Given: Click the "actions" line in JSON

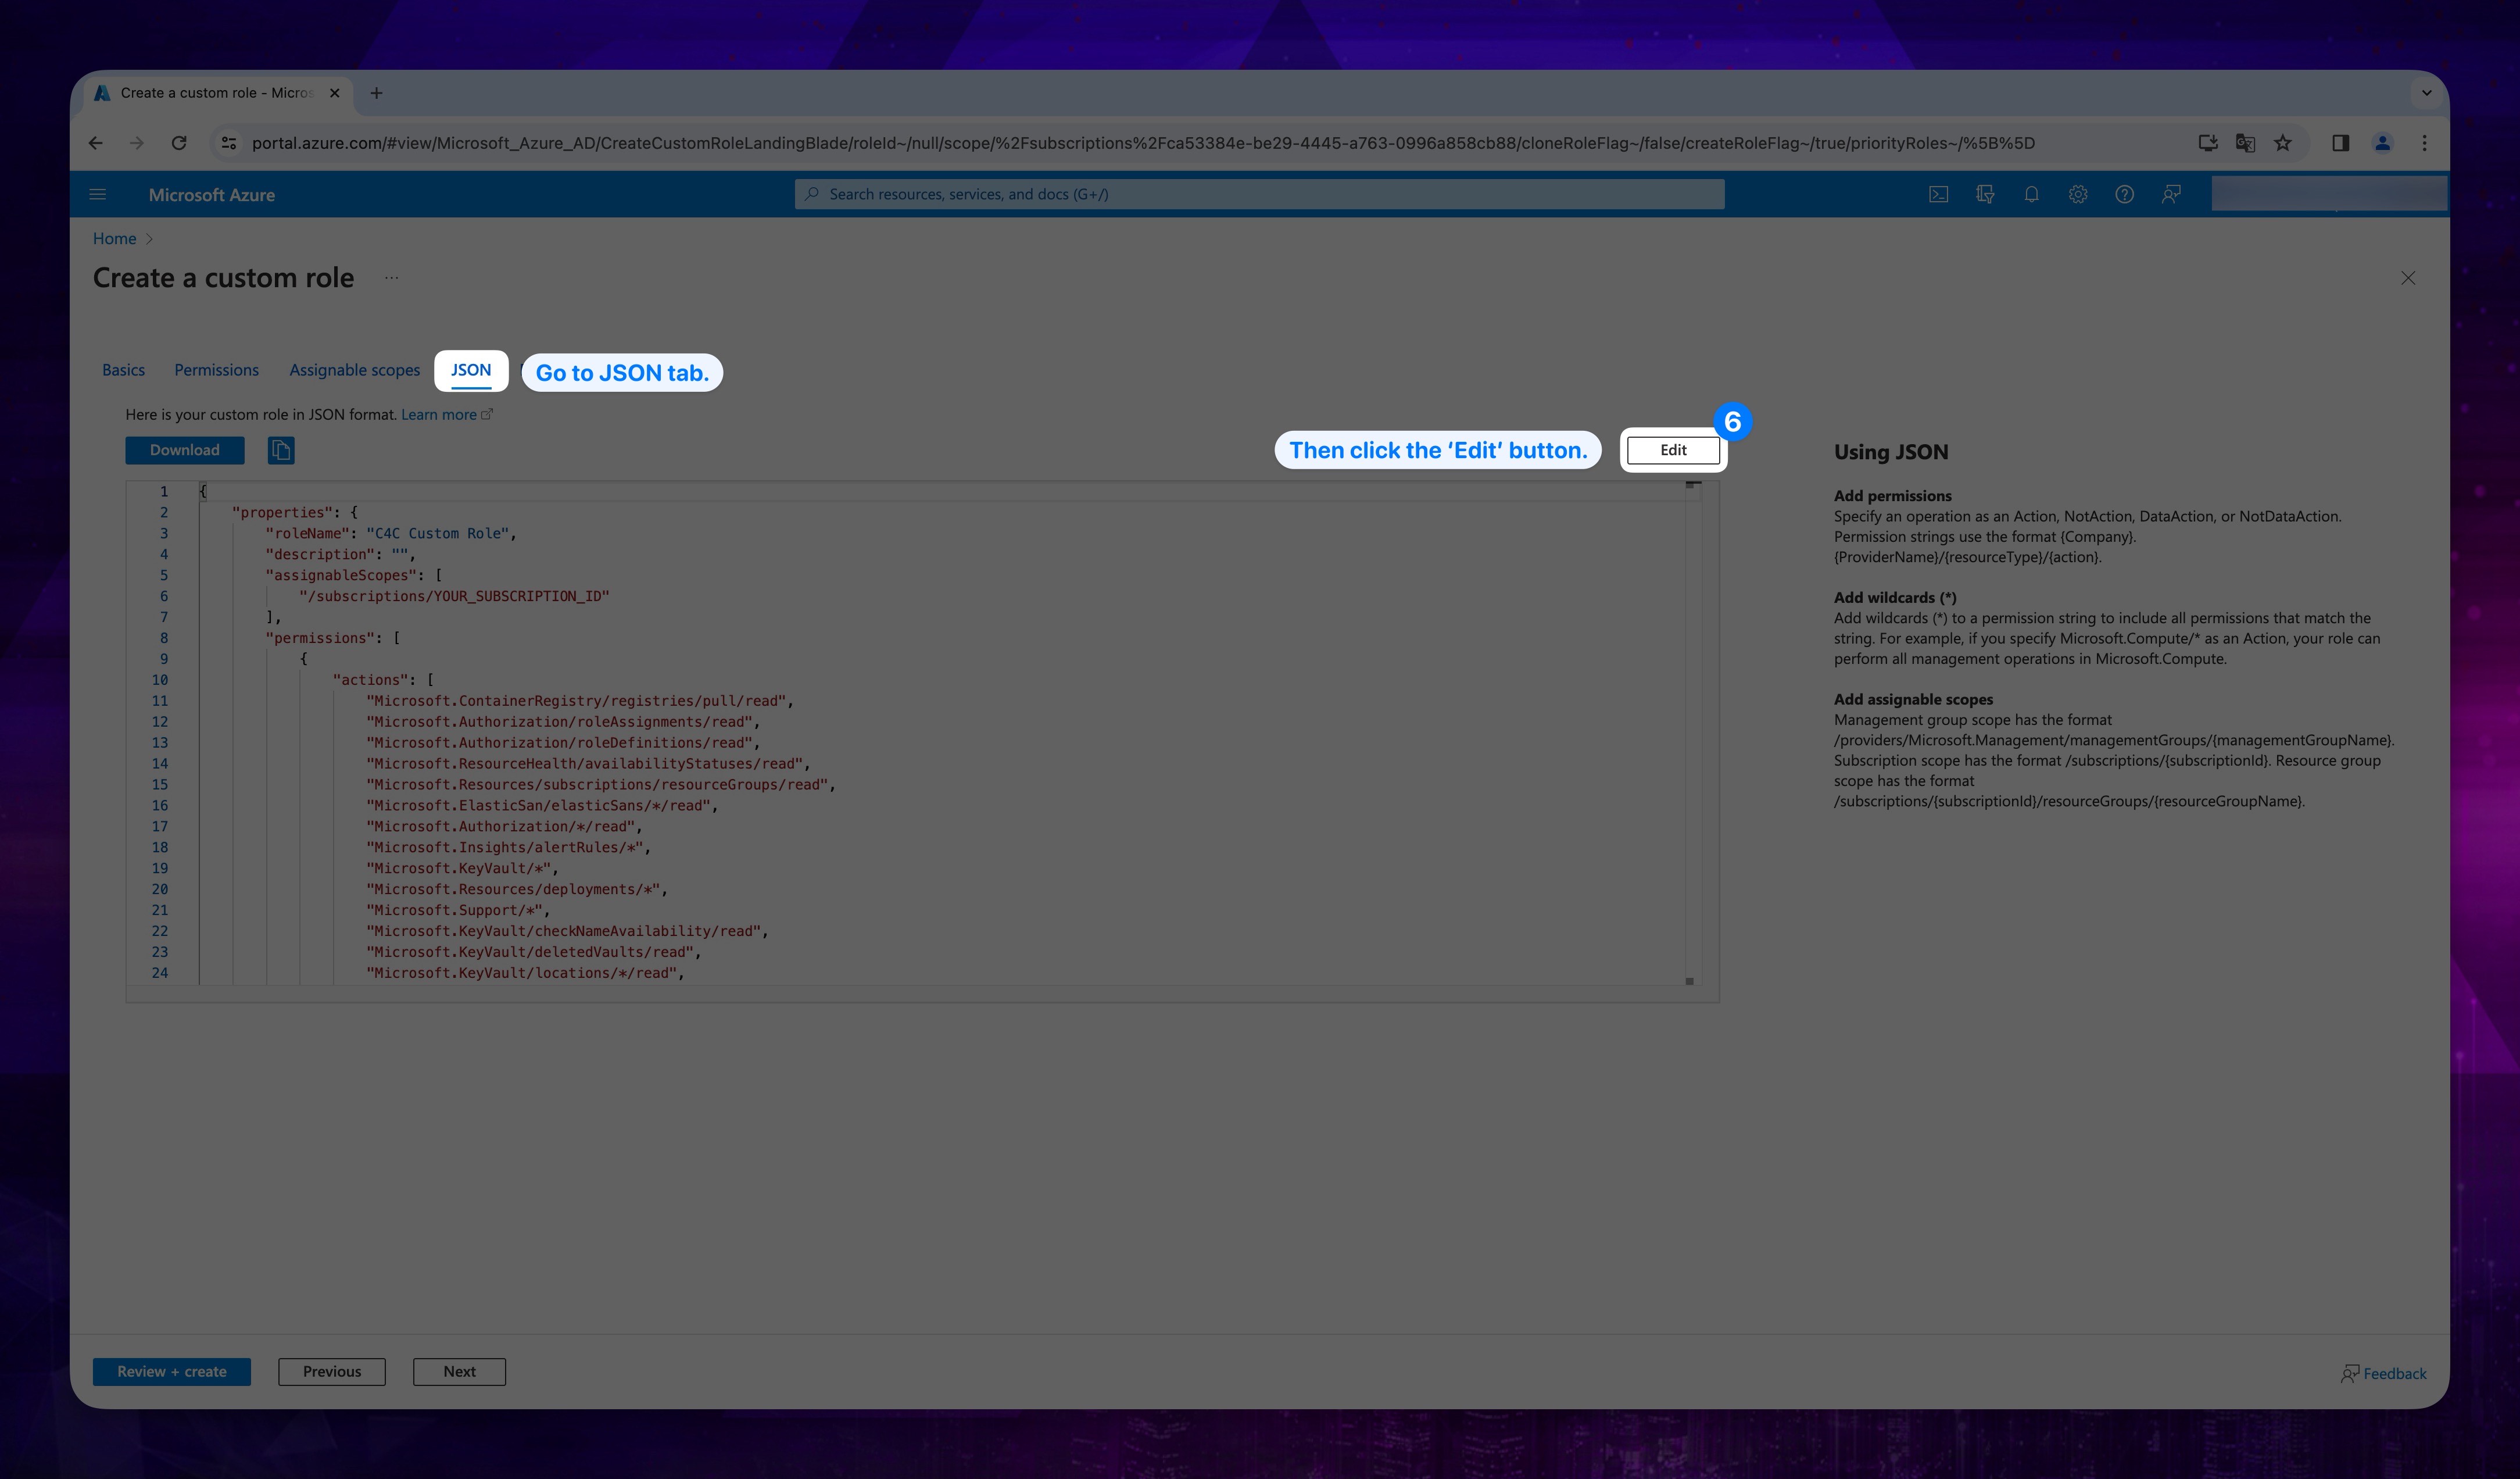Looking at the screenshot, I should click(383, 680).
